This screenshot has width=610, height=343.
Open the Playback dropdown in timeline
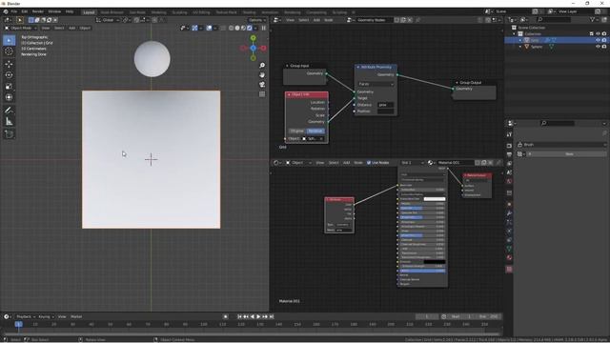(x=26, y=316)
